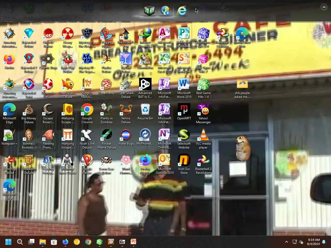Open Bonnie's Bookstore shortcut
Screen dimensions: 331x248
(x=29, y=139)
